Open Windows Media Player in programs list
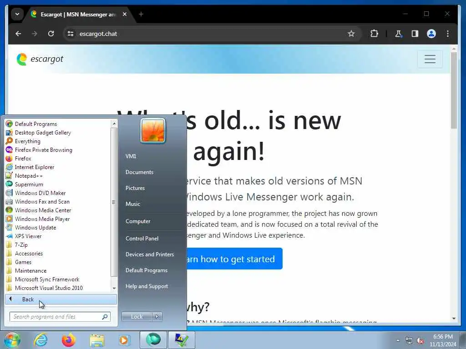The height and width of the screenshot is (349, 466). (x=42, y=219)
